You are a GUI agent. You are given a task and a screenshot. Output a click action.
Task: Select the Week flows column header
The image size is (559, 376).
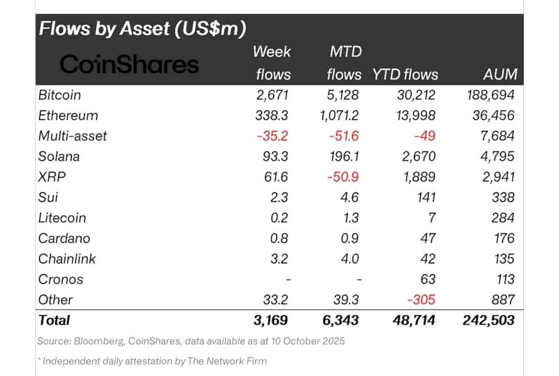click(x=272, y=62)
